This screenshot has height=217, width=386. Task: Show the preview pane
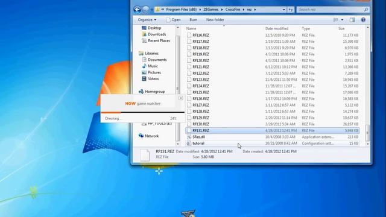coord(352,20)
